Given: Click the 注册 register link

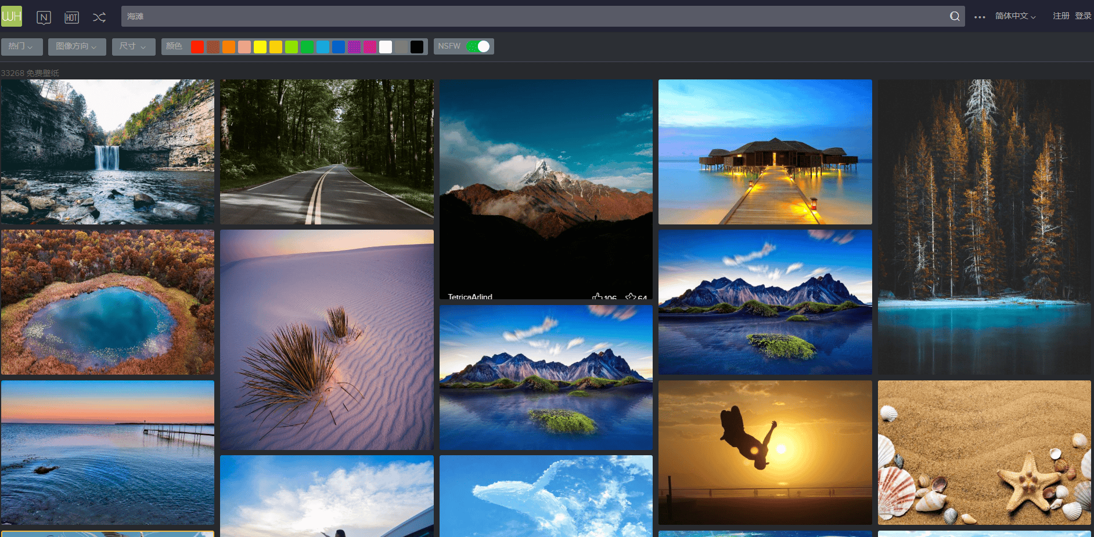Looking at the screenshot, I should pyautogui.click(x=1061, y=16).
